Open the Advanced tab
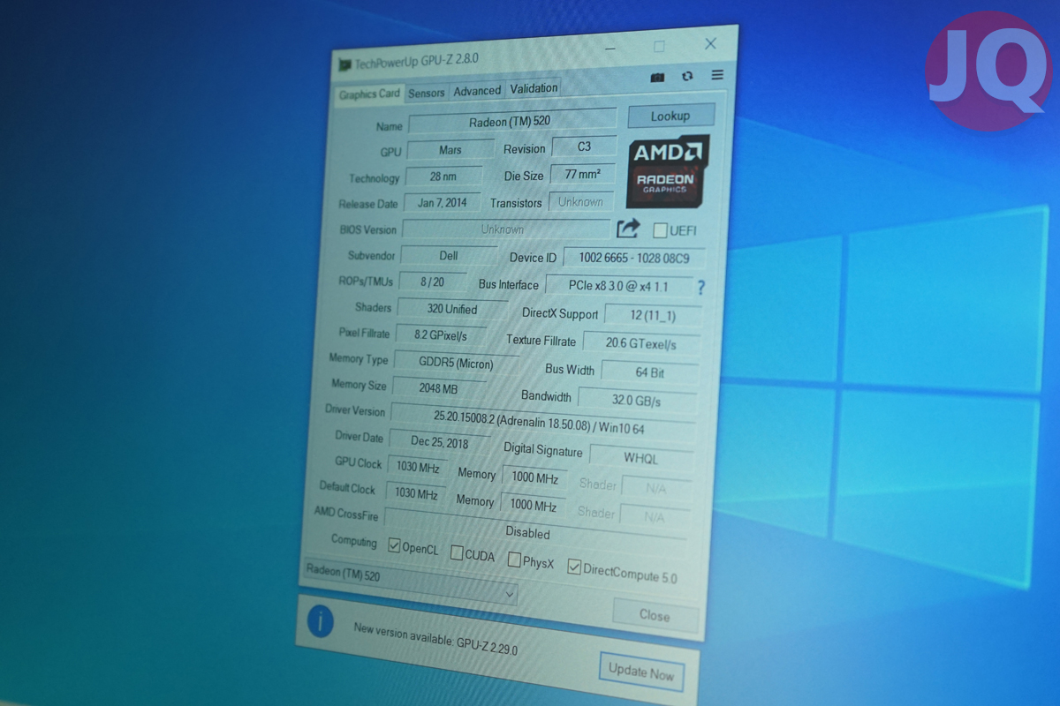Viewport: 1060px width, 706px height. pos(477,91)
